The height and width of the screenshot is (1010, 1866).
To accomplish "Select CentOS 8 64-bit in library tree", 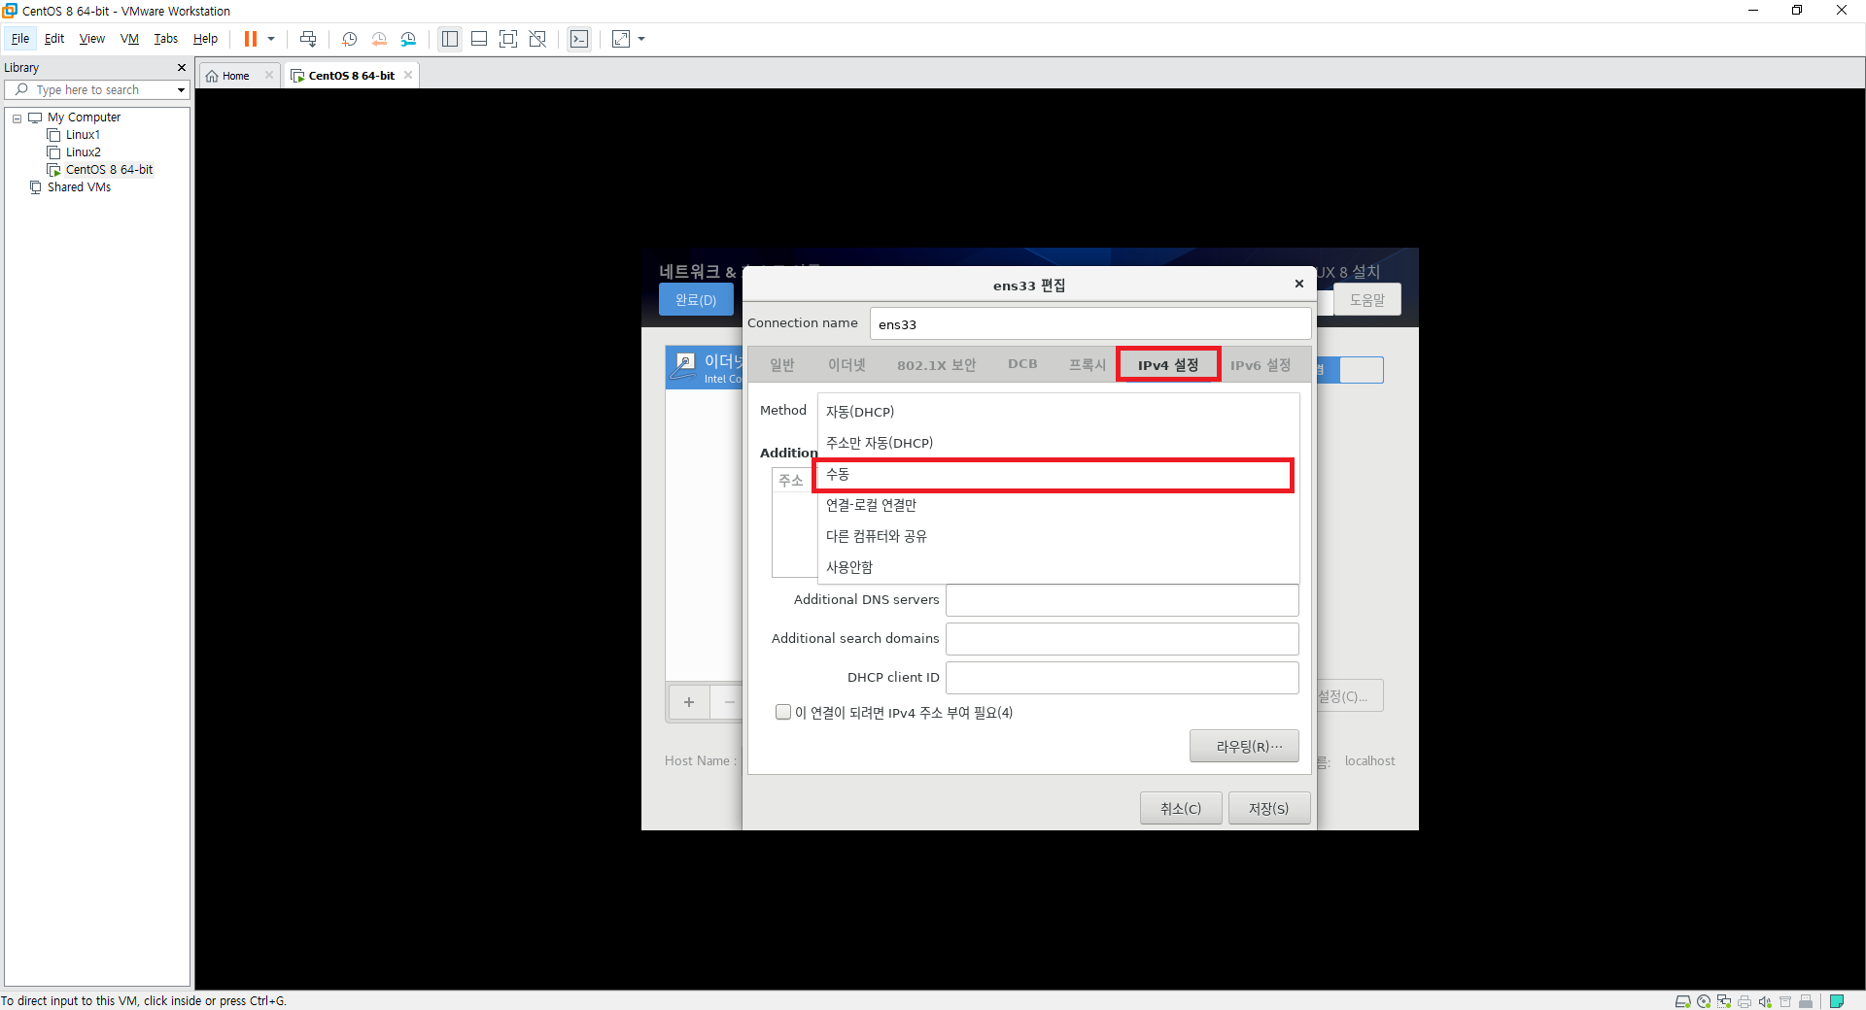I will (x=109, y=170).
